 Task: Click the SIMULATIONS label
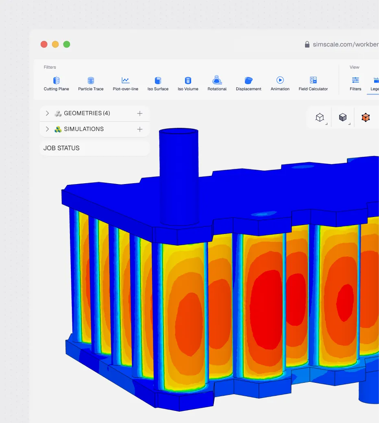pos(84,129)
